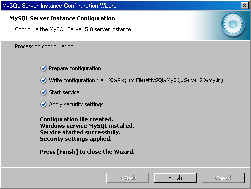Image resolution: width=251 pixels, height=189 pixels.
Task: Click the Apply security settings checkmark icon
Action: [x=43, y=104]
